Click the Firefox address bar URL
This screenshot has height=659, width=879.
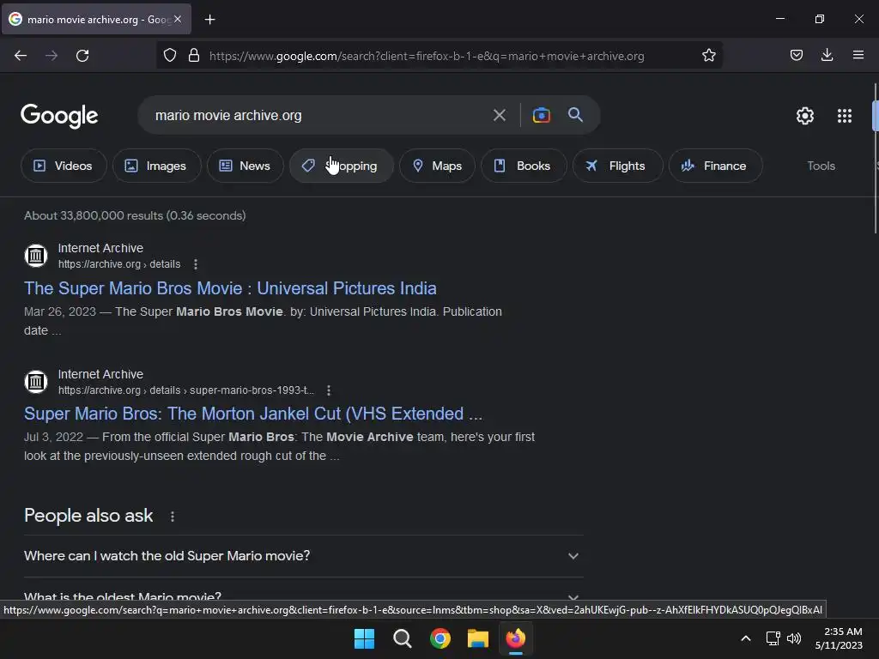[x=427, y=56]
